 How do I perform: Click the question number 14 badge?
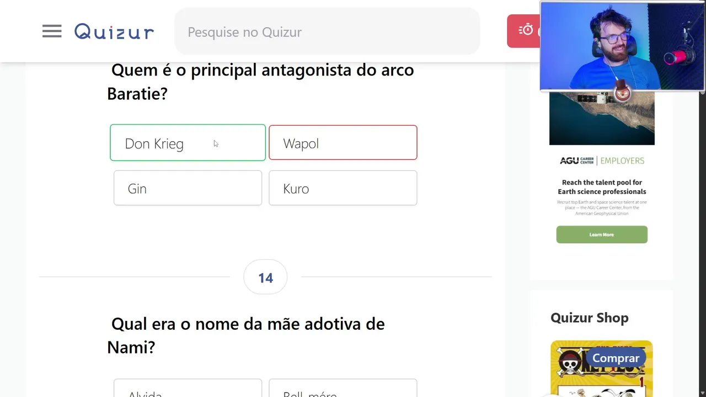tap(265, 277)
